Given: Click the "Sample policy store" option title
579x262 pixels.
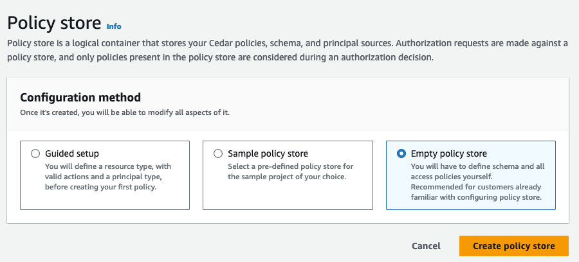Looking at the screenshot, I should point(270,153).
